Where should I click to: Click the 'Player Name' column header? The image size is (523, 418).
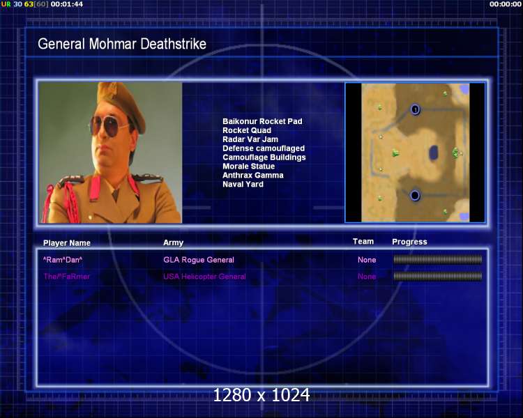[67, 243]
